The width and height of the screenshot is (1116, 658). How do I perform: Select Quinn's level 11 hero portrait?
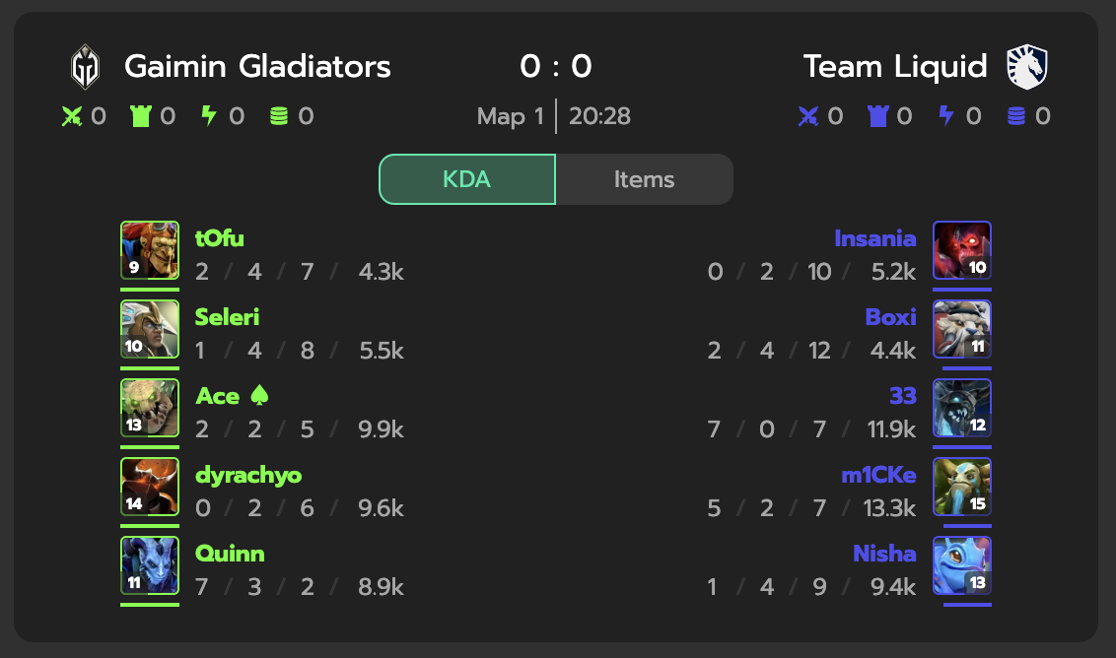[150, 565]
